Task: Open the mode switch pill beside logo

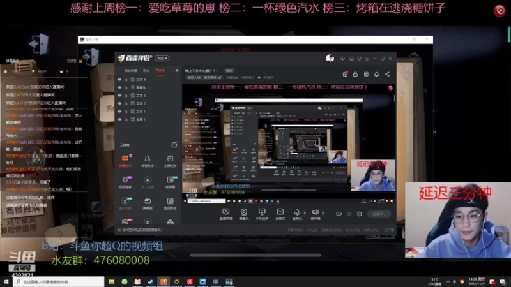Action: pos(162,58)
